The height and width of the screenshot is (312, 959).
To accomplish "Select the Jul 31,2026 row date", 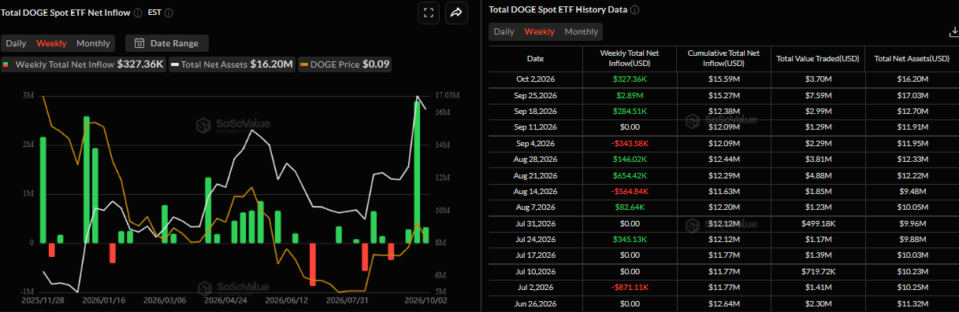I will 535,223.
